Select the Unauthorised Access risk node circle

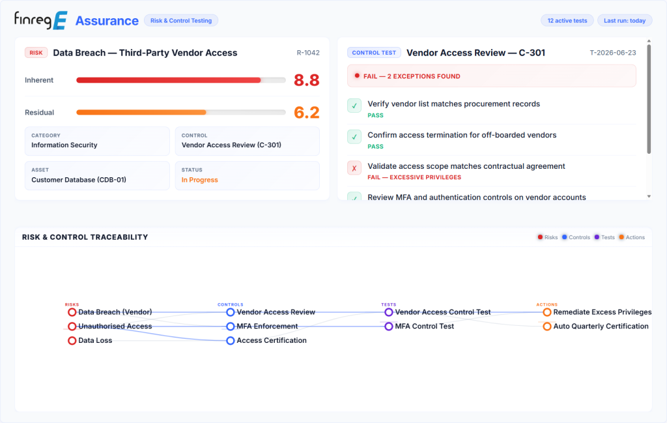[72, 327]
